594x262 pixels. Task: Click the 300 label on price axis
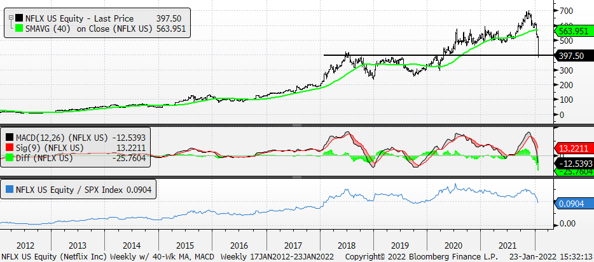[567, 70]
